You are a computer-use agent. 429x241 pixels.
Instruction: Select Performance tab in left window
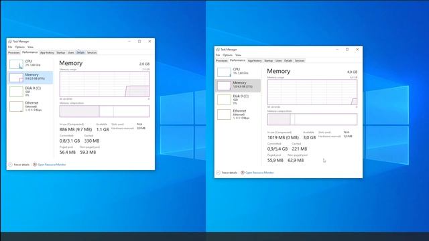pyautogui.click(x=29, y=52)
